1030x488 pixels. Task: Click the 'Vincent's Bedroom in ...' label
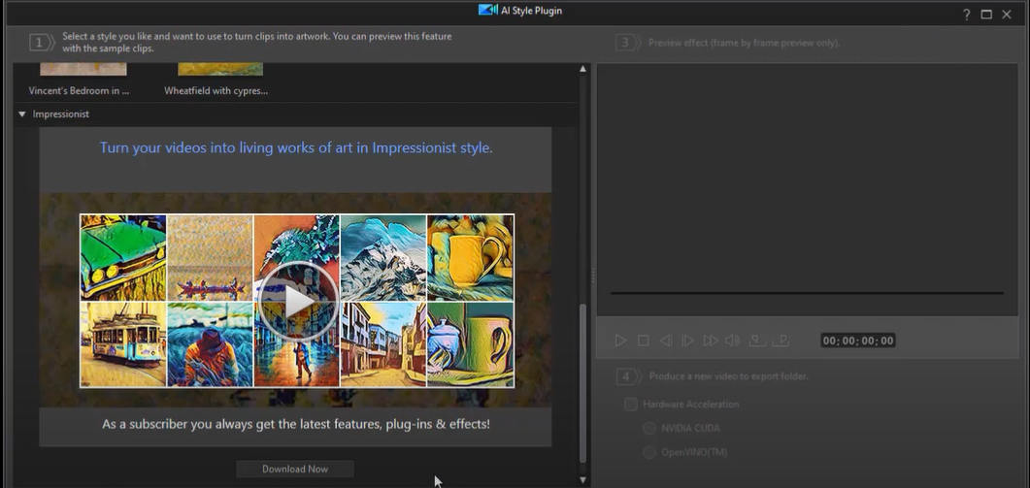tap(79, 90)
